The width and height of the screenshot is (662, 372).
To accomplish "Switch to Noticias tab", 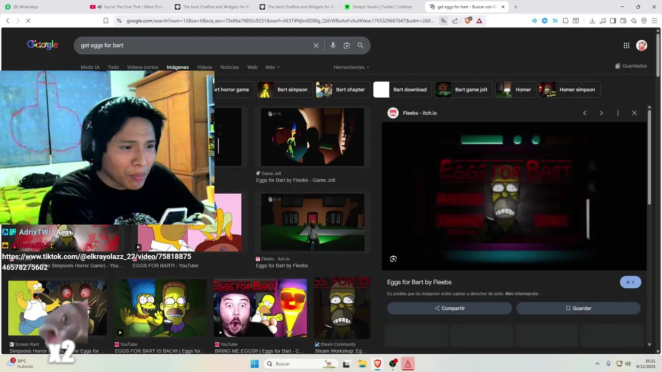I will [x=230, y=67].
